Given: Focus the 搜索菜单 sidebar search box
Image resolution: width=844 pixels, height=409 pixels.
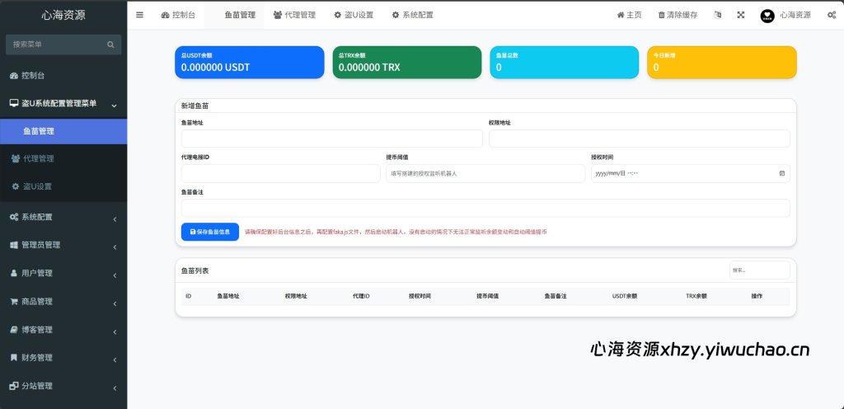Looking at the screenshot, I should (x=63, y=45).
